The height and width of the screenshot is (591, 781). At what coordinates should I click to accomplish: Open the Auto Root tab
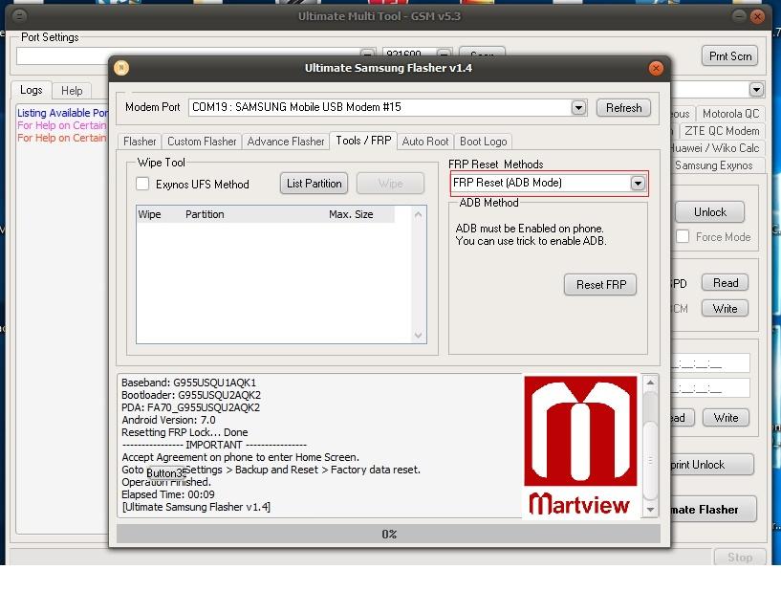(x=424, y=141)
